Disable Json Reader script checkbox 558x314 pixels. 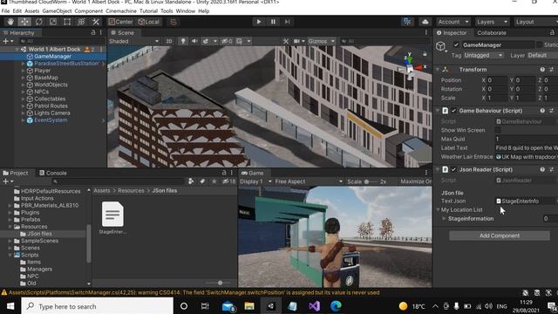pos(453,169)
